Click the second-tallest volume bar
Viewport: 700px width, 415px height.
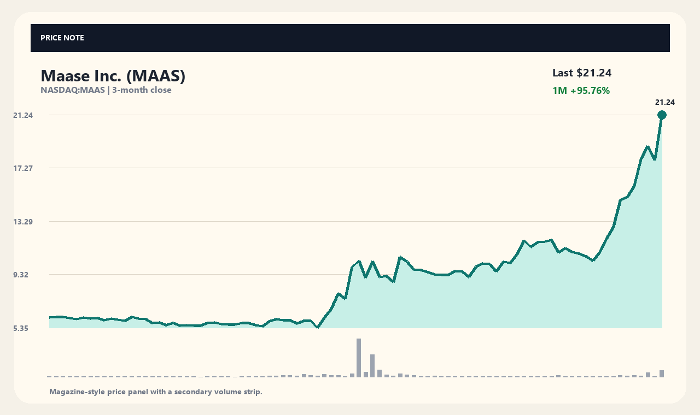pyautogui.click(x=372, y=366)
